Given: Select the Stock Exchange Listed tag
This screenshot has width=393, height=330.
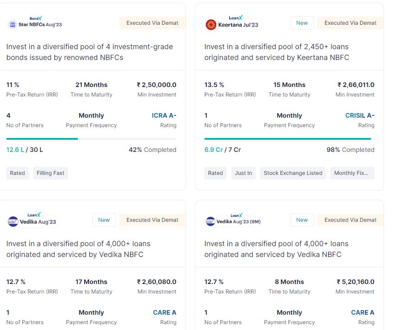Looking at the screenshot, I should click(x=293, y=173).
